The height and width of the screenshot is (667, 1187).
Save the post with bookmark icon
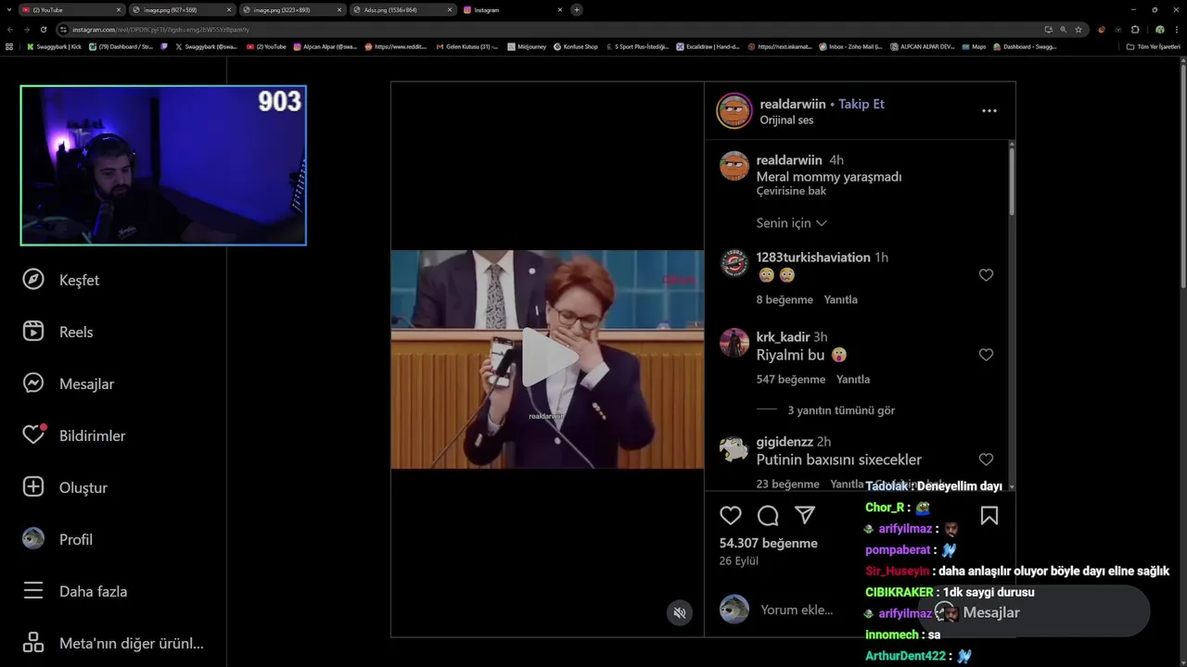pyautogui.click(x=989, y=516)
